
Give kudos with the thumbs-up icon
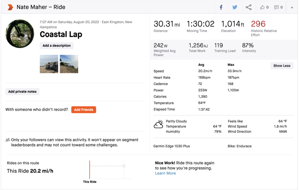click(263, 7)
